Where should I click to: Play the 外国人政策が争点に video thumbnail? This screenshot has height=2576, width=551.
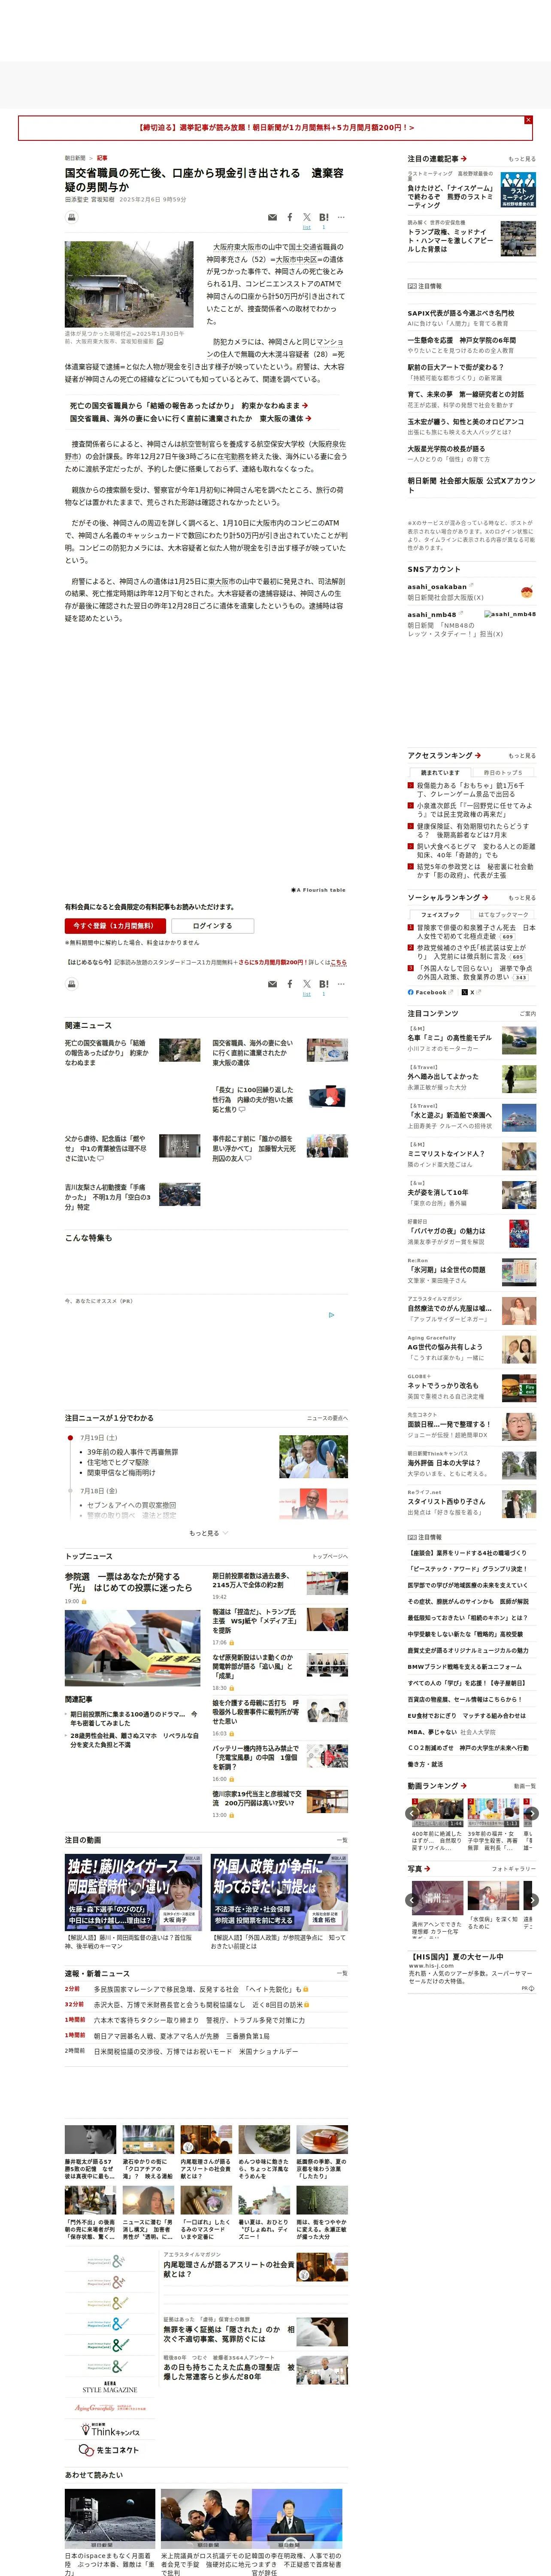(x=279, y=1893)
